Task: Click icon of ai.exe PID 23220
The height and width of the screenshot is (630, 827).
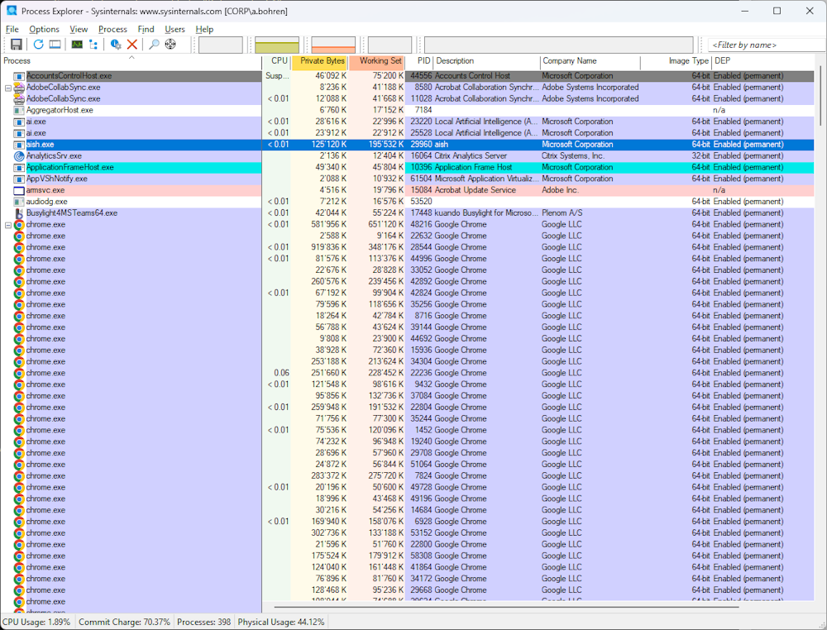Action: (x=19, y=122)
